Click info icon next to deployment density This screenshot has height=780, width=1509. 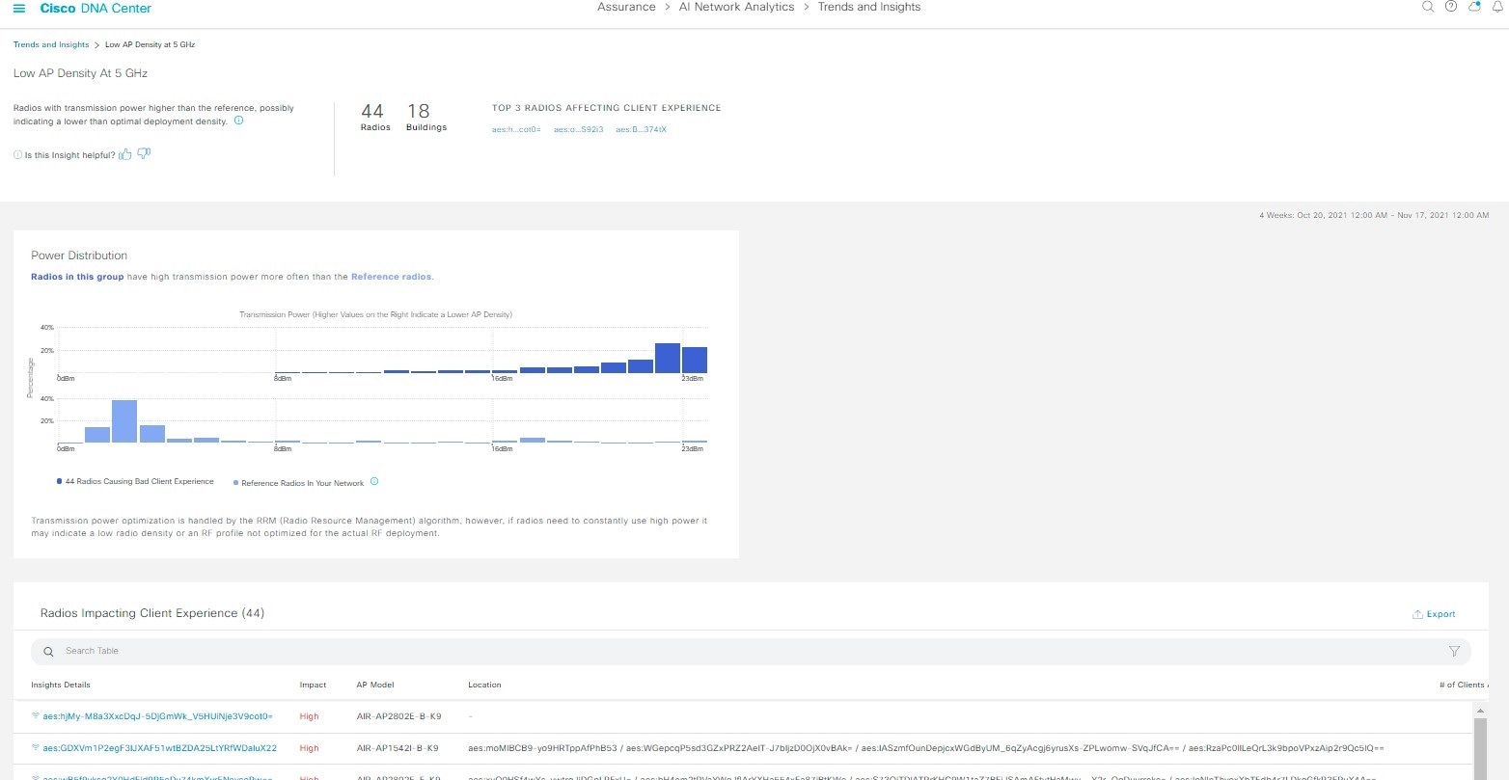tap(238, 121)
